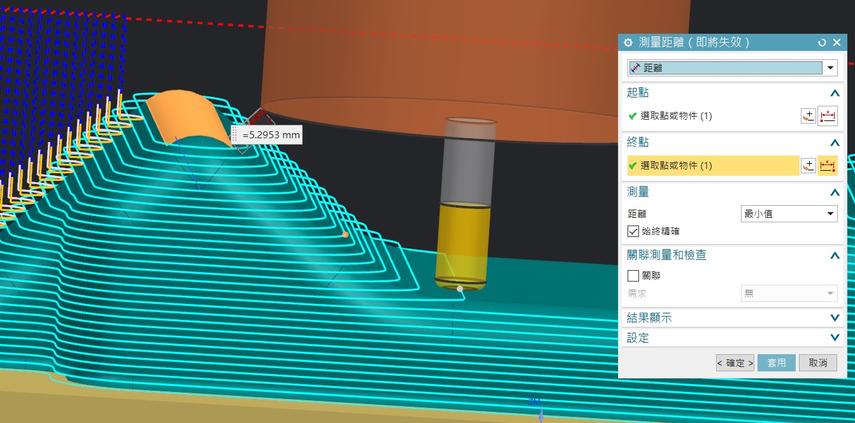Open the 最小值 (minimum) distance dropdown
This screenshot has width=855, height=423.
coord(789,214)
